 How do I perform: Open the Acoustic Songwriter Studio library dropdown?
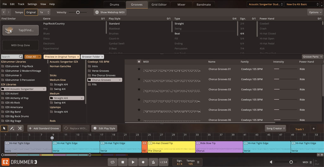265,4
